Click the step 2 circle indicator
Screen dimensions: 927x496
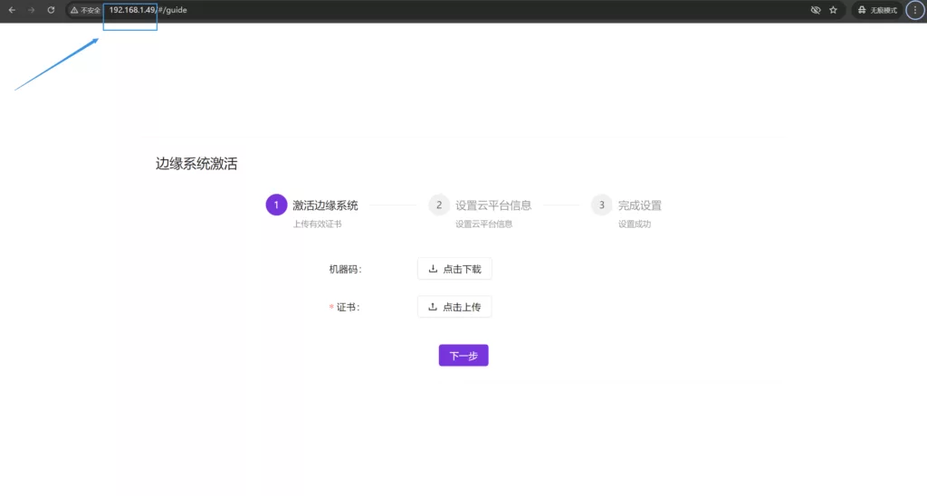coord(439,205)
